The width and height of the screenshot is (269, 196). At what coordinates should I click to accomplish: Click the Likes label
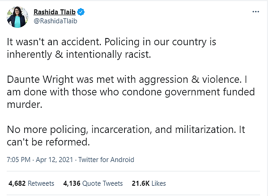[x=158, y=183]
